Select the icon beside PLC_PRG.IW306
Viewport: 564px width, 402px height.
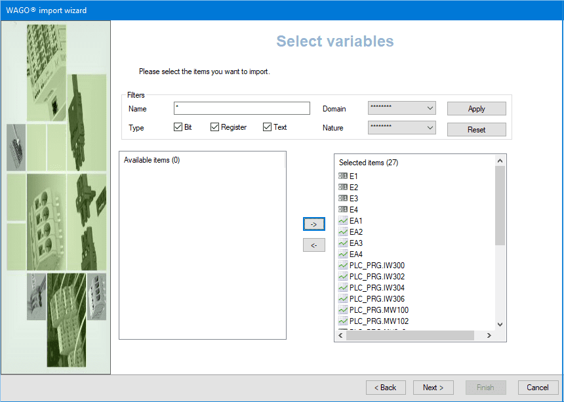pos(343,299)
